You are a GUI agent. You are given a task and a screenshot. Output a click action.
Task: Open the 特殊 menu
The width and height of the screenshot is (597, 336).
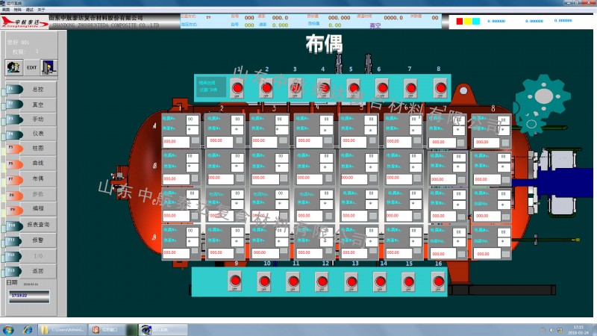click(17, 10)
